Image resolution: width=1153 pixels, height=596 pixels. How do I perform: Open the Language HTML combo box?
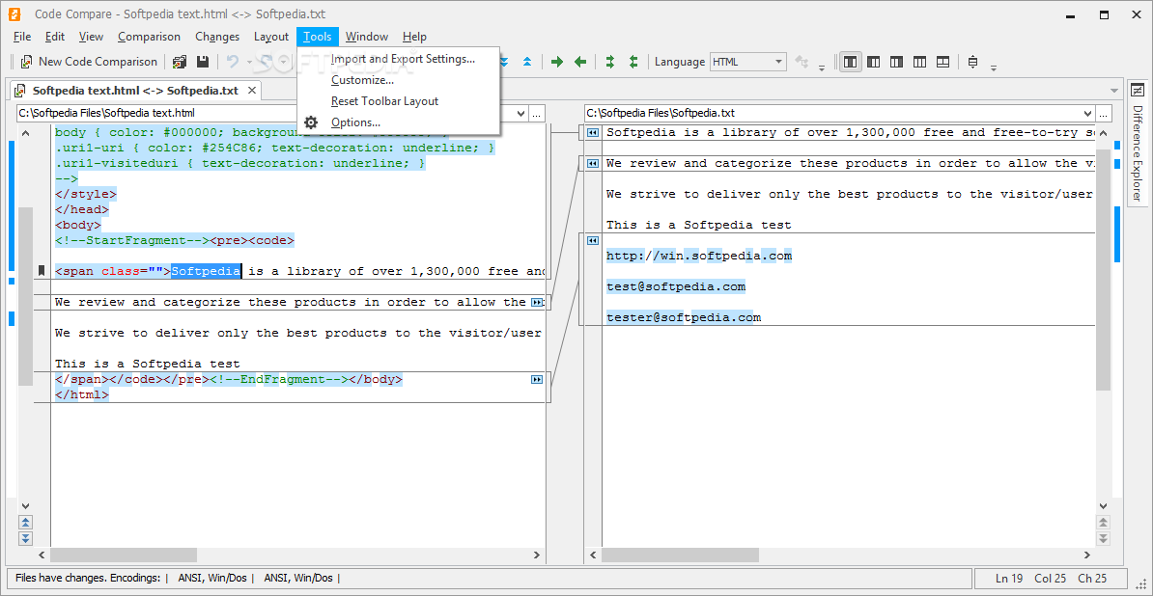(x=747, y=62)
